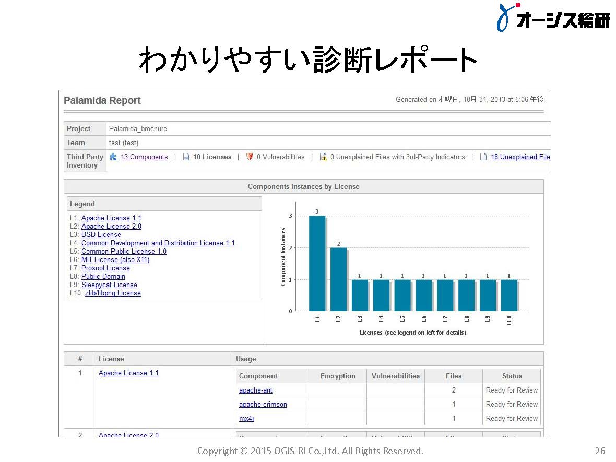Open Sleepycat License legend link
616x462 pixels.
click(109, 285)
